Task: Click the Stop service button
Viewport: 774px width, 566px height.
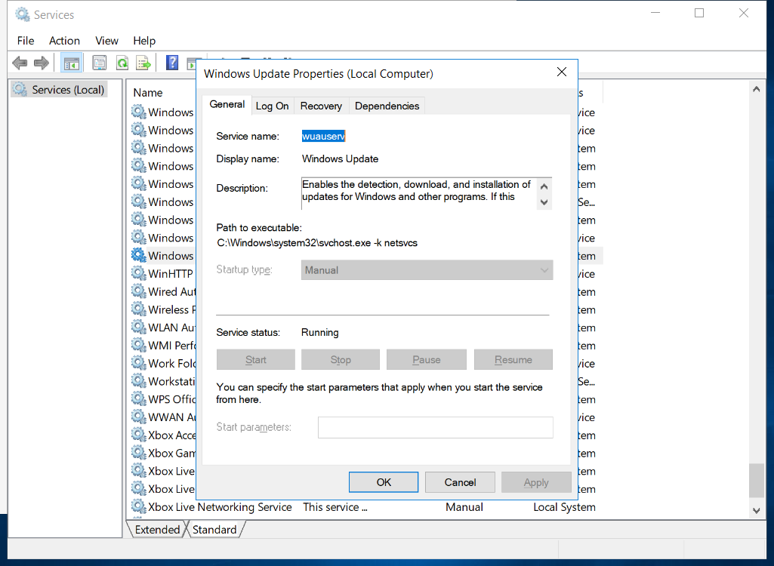Action: tap(341, 360)
